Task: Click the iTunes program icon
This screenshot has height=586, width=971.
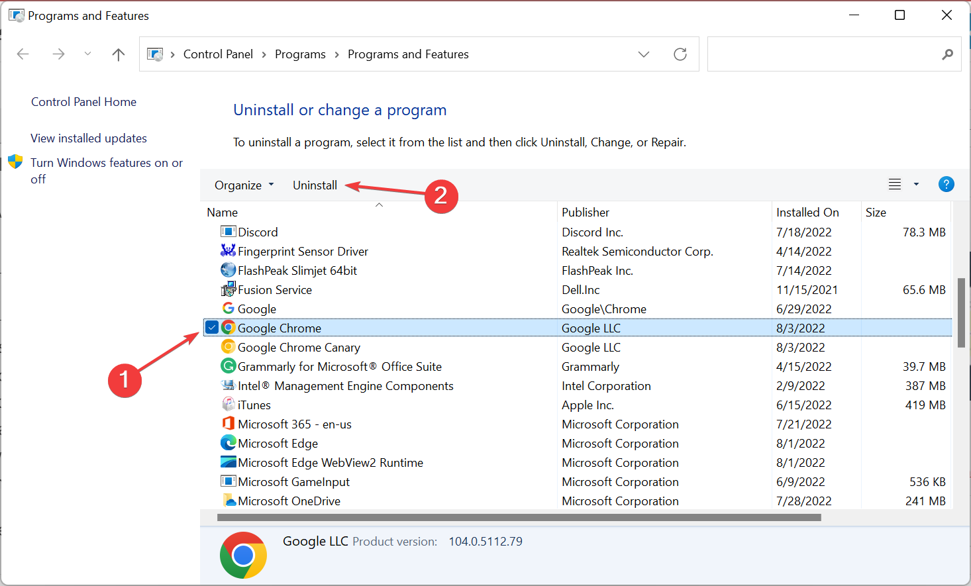Action: coord(228,405)
